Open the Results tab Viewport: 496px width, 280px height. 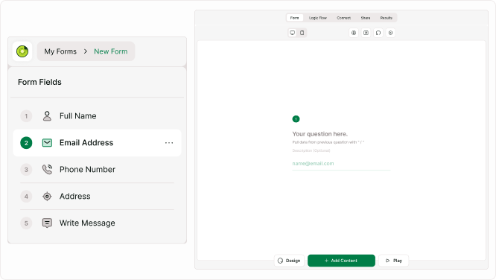click(387, 18)
